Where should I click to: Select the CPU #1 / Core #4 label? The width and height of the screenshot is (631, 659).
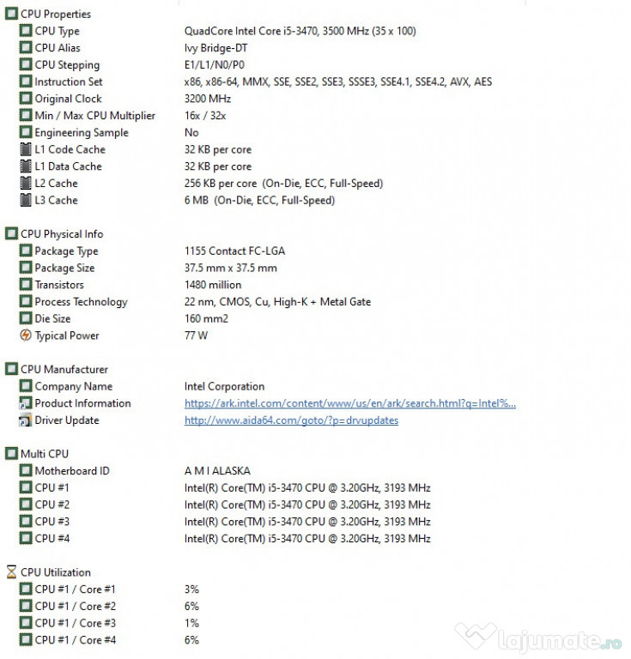[x=76, y=640]
